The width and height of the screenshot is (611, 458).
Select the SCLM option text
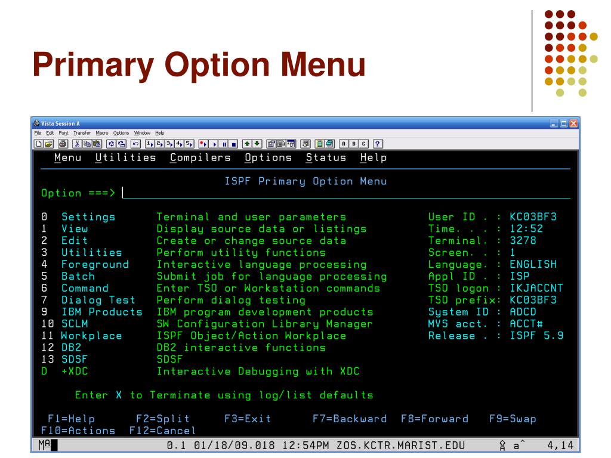tap(75, 324)
